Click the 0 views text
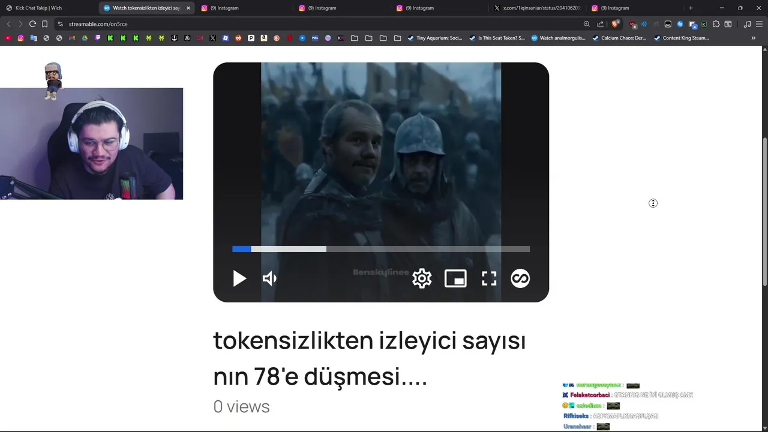Viewport: 768px width, 432px height. pos(241,407)
